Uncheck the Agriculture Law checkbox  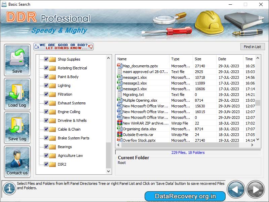46,156
